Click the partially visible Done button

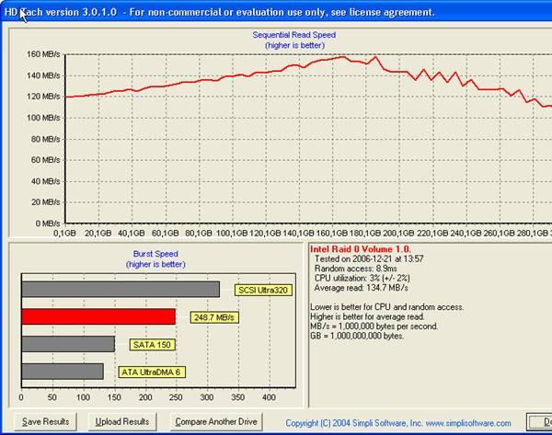click(542, 421)
